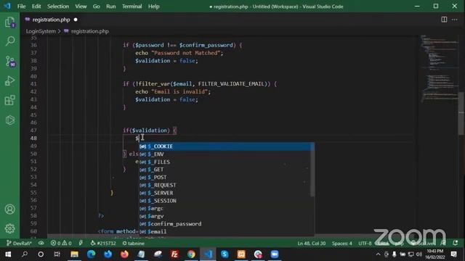465x261 pixels.
Task: Open the Edit menu
Action: pos(36,7)
